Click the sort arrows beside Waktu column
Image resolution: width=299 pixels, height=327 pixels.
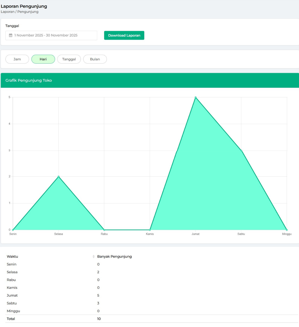[x=94, y=257]
